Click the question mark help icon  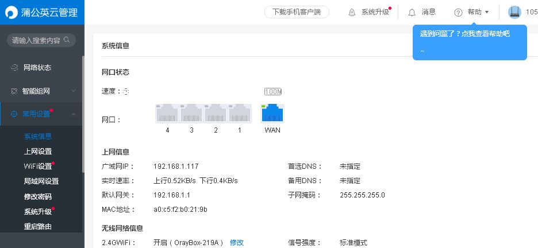point(459,13)
